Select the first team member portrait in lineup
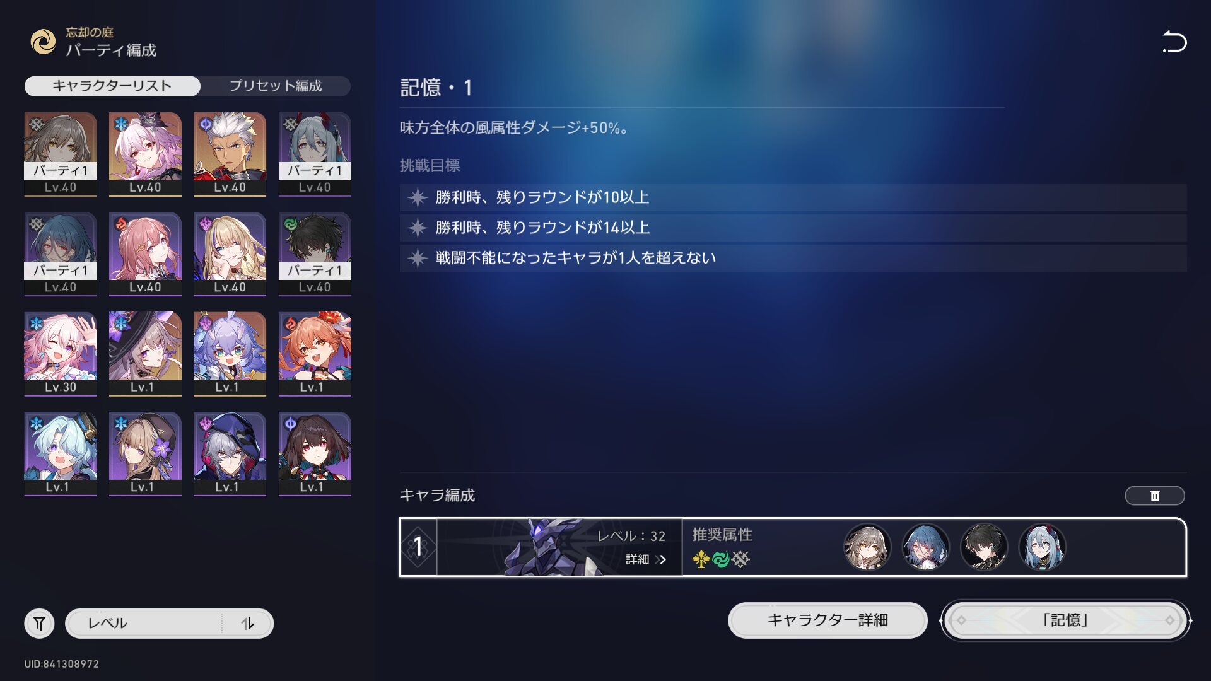Viewport: 1211px width, 681px height. point(867,547)
